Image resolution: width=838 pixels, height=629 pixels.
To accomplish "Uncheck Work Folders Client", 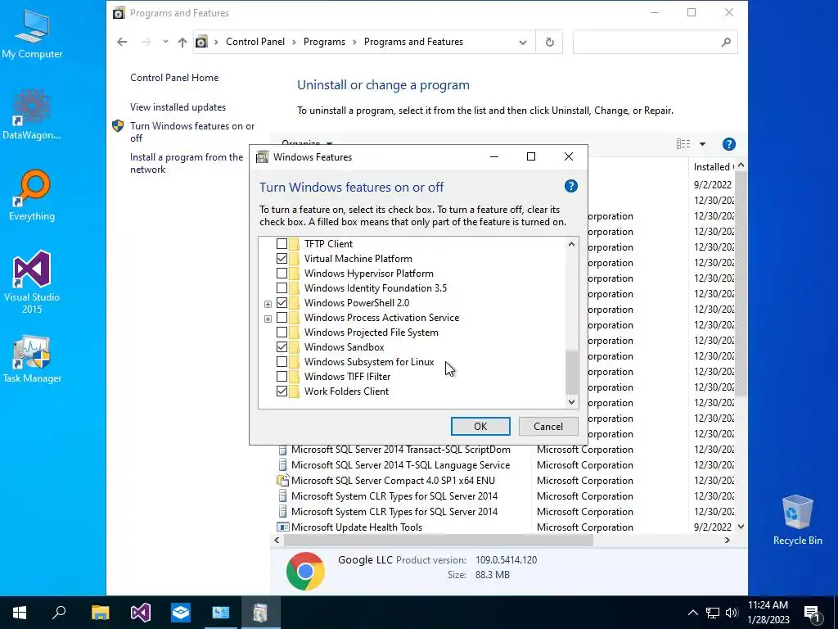I will pyautogui.click(x=282, y=391).
